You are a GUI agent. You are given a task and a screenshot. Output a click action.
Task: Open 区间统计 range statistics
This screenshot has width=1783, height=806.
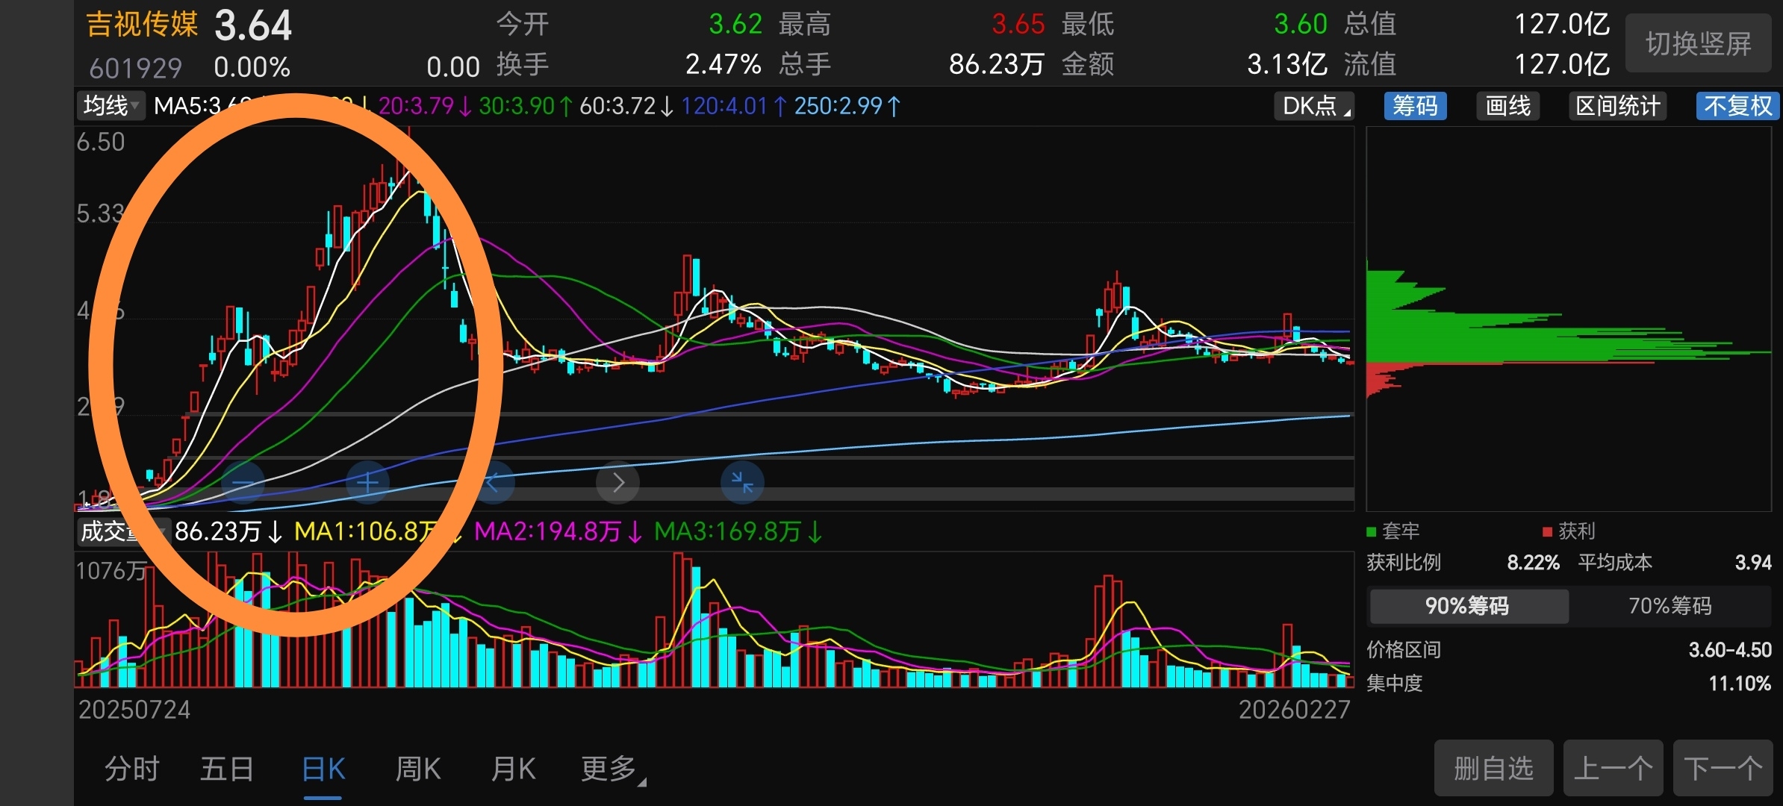[x=1617, y=106]
